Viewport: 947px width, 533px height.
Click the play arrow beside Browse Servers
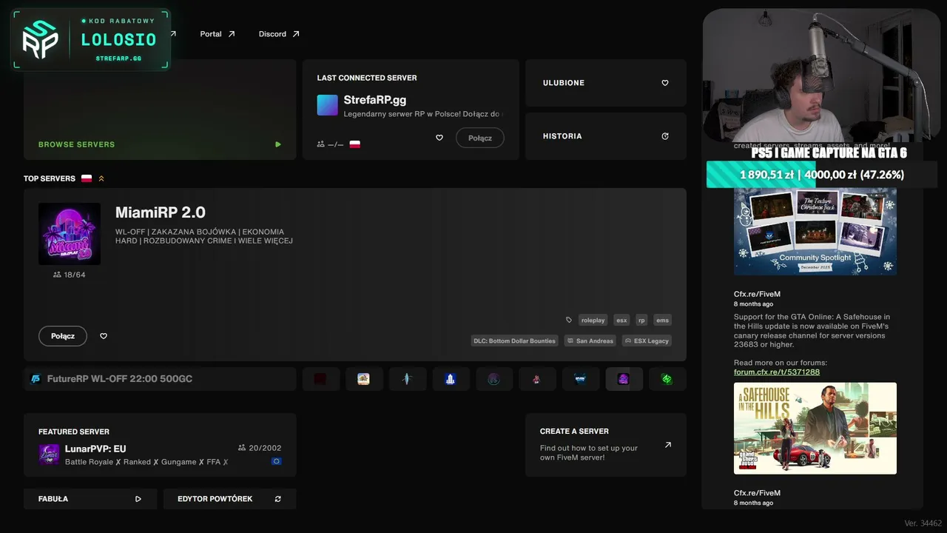(x=278, y=144)
